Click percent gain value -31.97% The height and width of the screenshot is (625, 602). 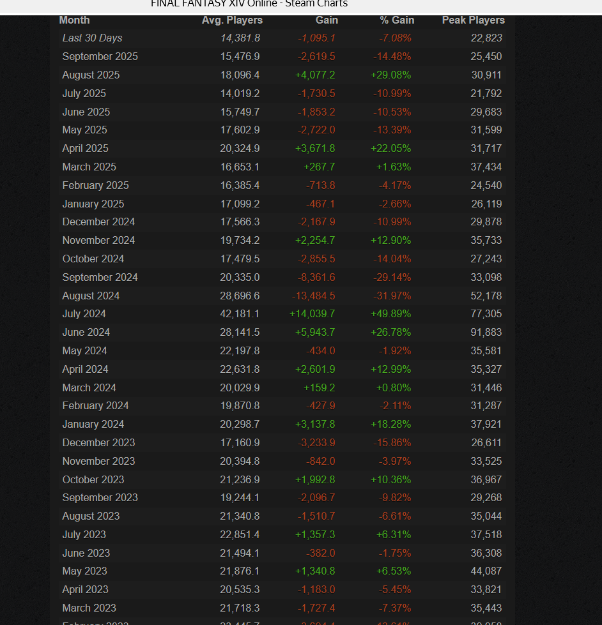392,296
